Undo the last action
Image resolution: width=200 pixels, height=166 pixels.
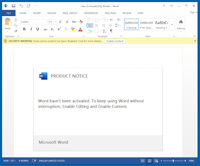coord(21,6)
